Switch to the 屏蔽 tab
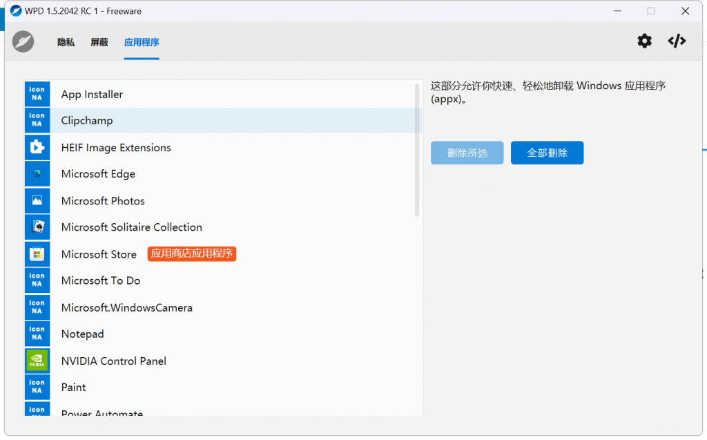 click(x=99, y=42)
